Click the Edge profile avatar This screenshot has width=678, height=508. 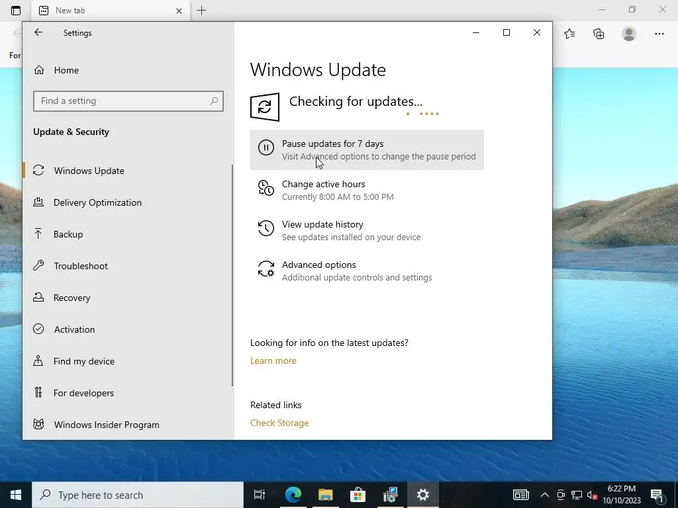[629, 34]
